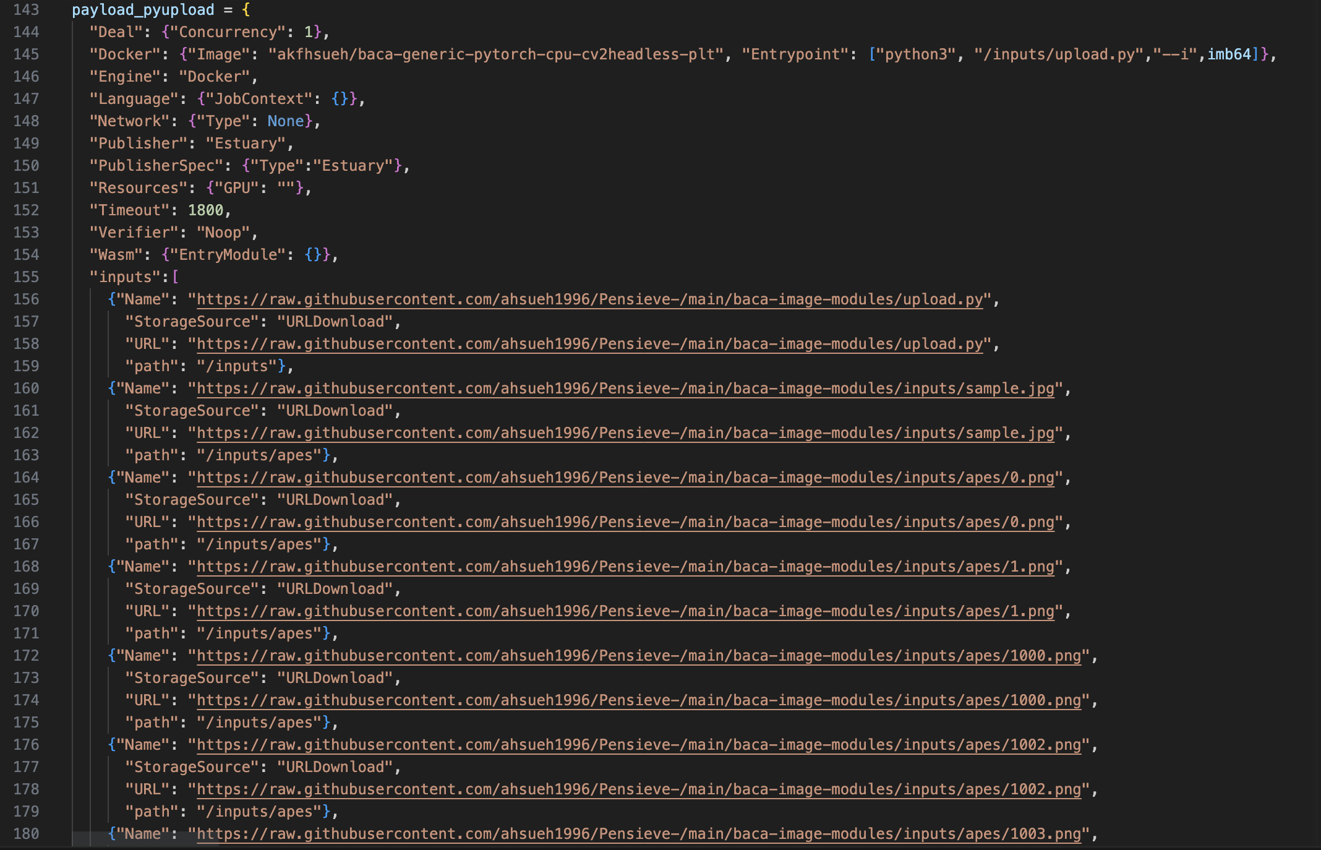Open the upload.py URL on line 158
The image size is (1321, 850).
[589, 344]
